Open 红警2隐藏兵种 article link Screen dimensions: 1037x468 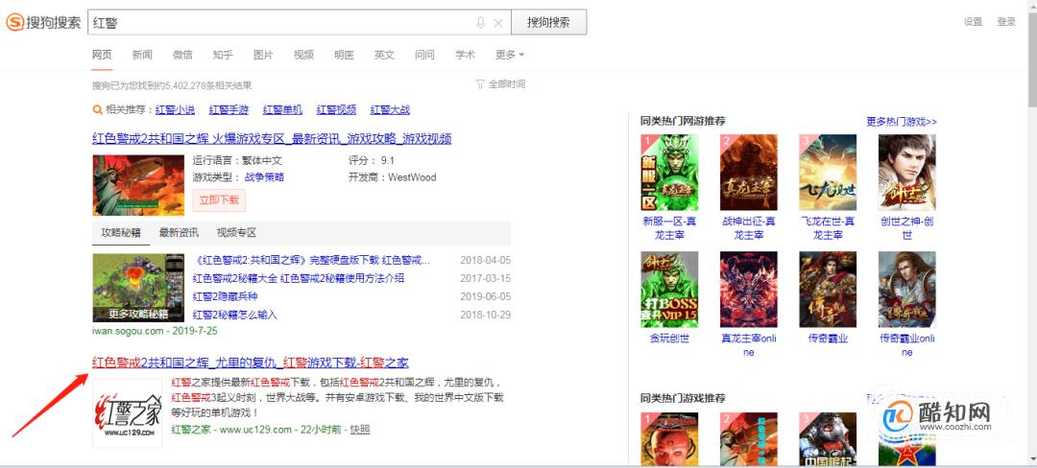coord(225,296)
